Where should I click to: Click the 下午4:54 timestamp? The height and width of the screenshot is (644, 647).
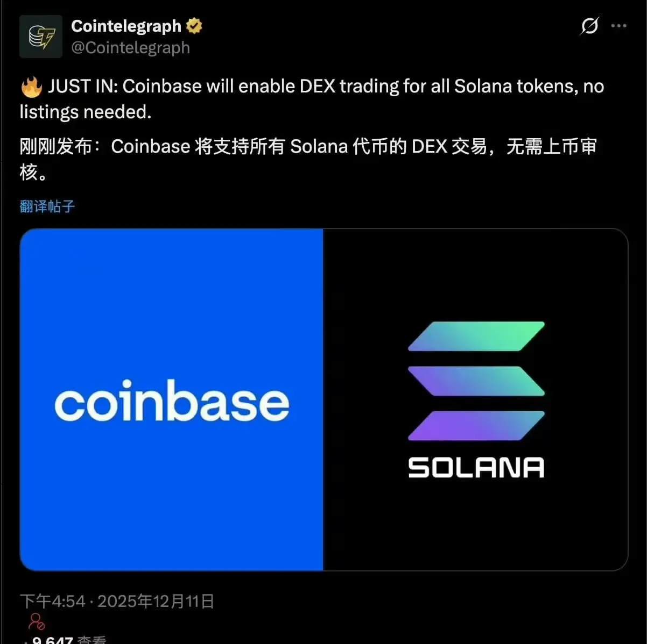click(x=53, y=601)
